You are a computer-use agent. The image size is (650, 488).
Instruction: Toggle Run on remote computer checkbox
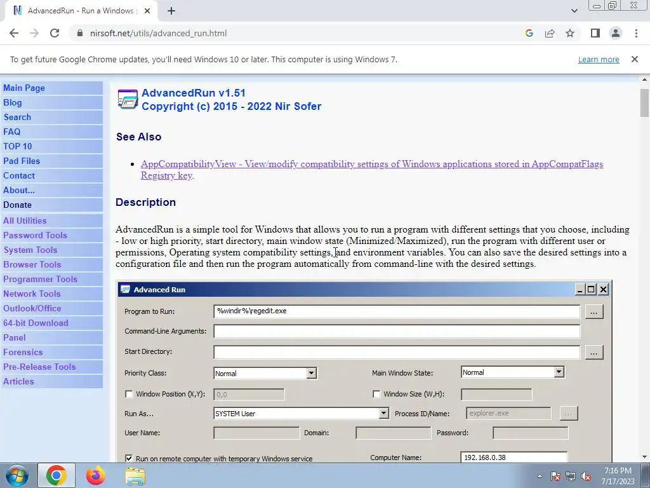tap(129, 458)
